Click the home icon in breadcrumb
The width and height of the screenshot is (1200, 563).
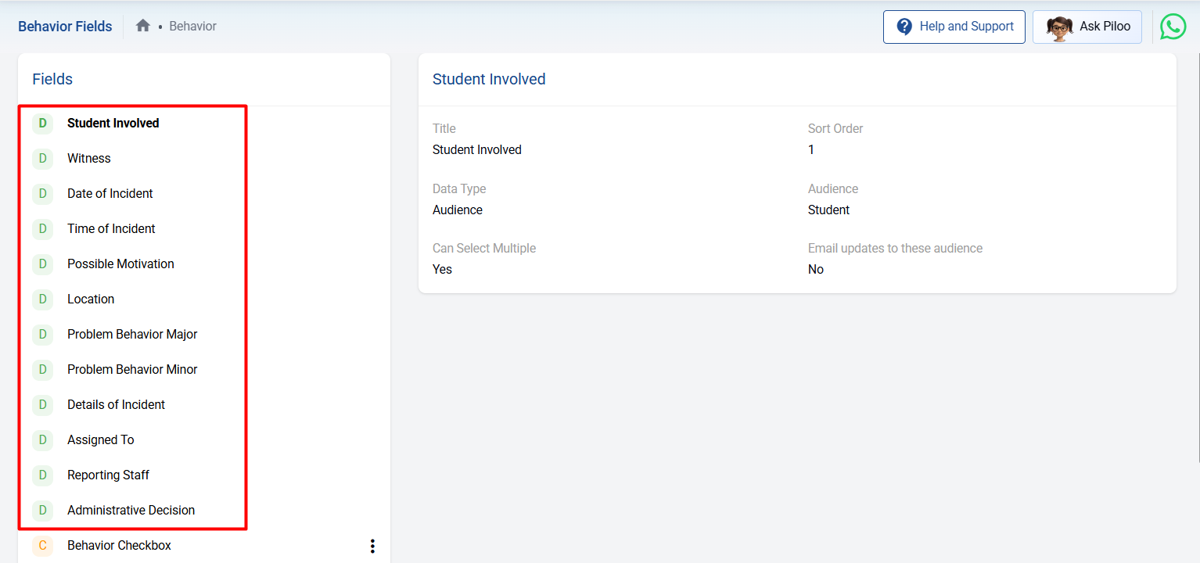coord(142,26)
